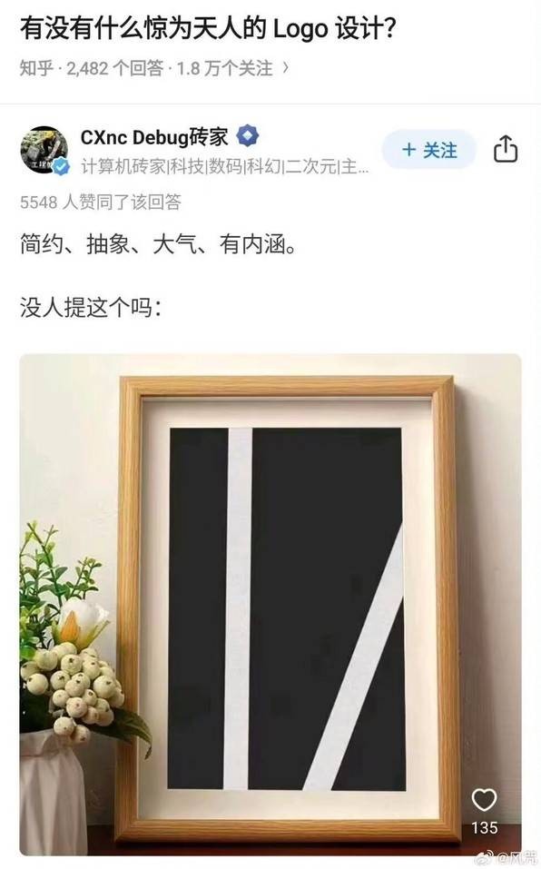Tap answer text 简约、抽象、大气、有内涵
This screenshot has height=869, width=541.
tap(158, 244)
